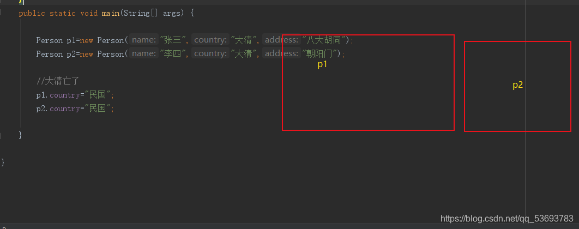Click the "大清" string on the p2 line
579x229 pixels.
pos(244,53)
